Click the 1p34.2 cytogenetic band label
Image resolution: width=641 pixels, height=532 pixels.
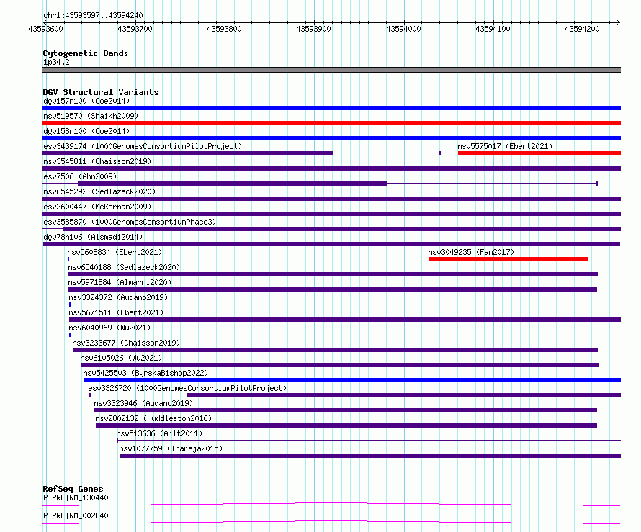click(56, 62)
